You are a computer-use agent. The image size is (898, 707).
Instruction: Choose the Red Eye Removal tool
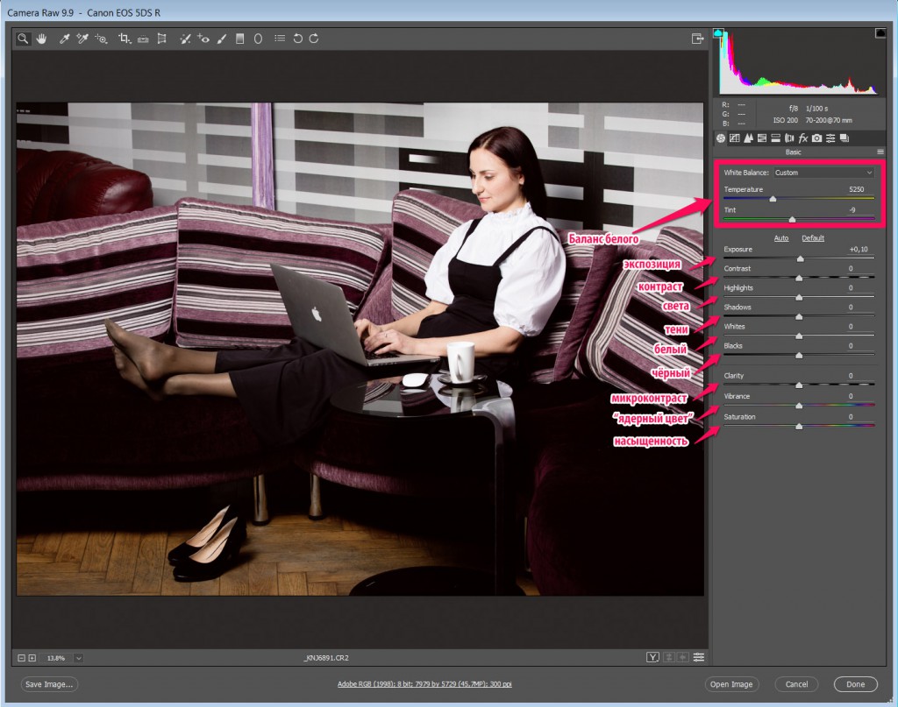click(203, 39)
